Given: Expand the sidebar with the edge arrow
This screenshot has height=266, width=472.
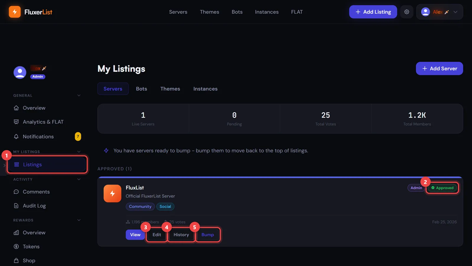Looking at the screenshot, I should 4,165.
